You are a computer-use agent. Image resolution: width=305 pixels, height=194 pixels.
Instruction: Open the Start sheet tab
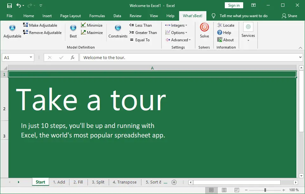[40, 182]
